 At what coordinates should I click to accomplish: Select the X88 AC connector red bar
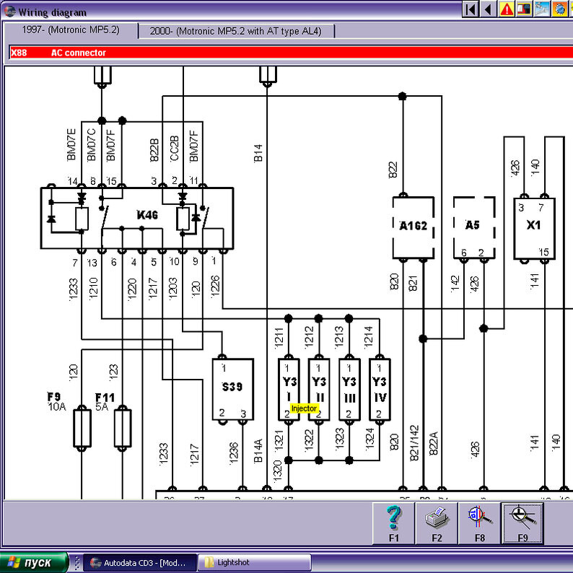coord(292,53)
